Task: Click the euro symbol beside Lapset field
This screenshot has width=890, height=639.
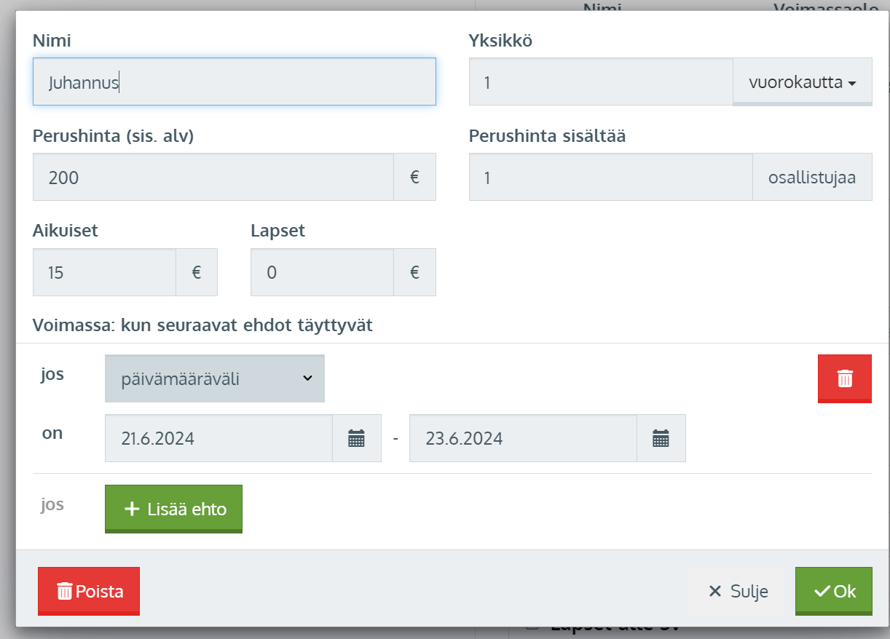Action: point(414,272)
